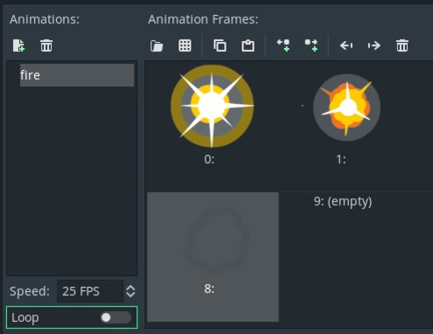The width and height of the screenshot is (433, 334).
Task: Select the empty frame 9
Action: tap(343, 201)
